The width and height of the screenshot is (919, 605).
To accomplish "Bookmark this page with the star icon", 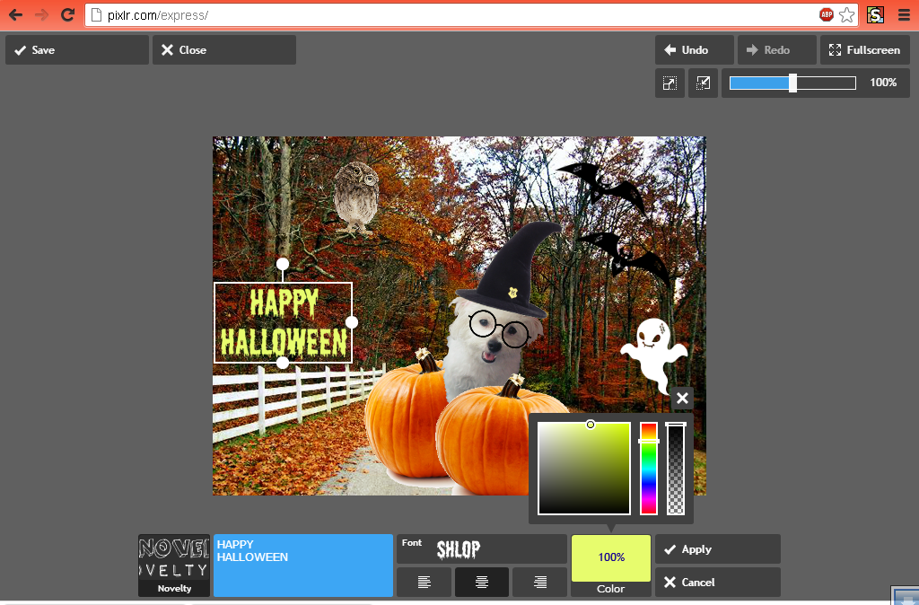I will coord(846,15).
